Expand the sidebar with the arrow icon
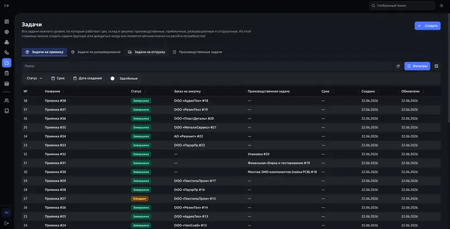 7,6
